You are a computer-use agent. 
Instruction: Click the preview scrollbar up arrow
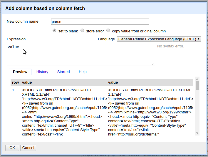click(x=197, y=79)
